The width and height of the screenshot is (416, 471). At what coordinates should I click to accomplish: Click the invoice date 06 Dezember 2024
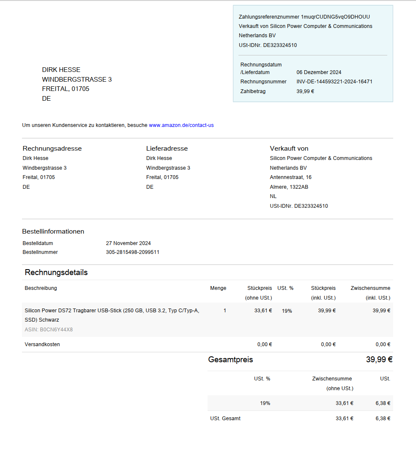(x=319, y=72)
